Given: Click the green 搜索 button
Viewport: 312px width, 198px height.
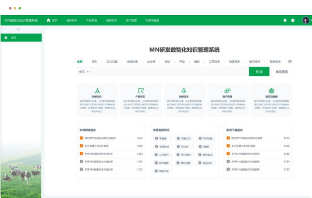Looking at the screenshot, I should [x=259, y=72].
